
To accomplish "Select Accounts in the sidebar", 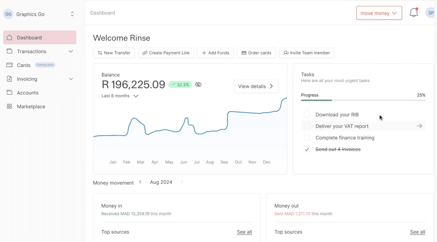I will tap(40, 93).
